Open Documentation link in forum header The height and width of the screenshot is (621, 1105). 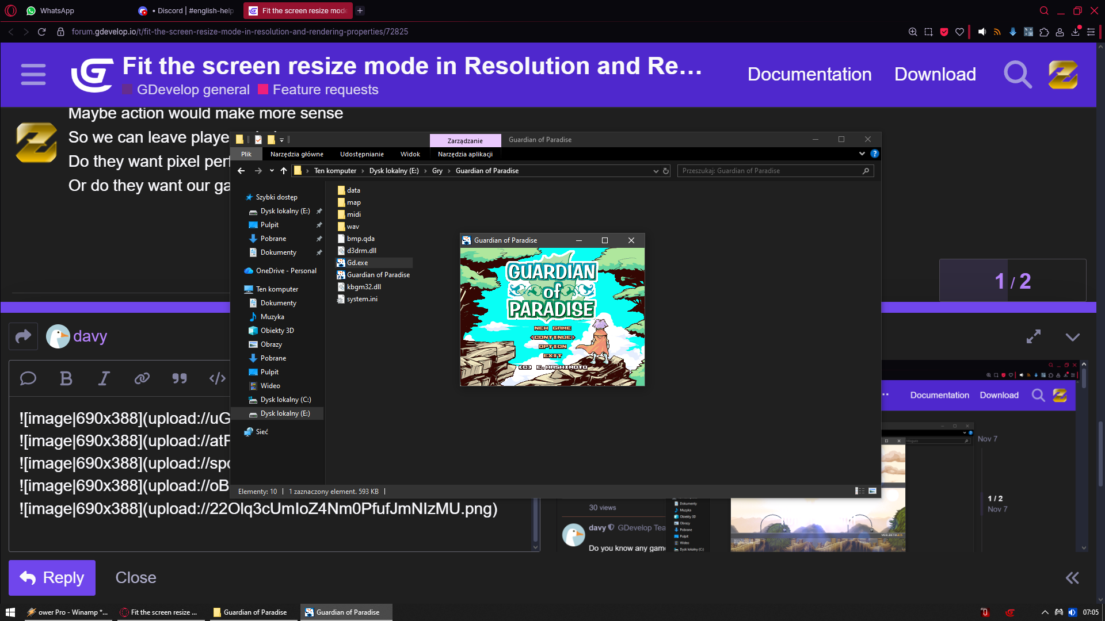pyautogui.click(x=809, y=74)
